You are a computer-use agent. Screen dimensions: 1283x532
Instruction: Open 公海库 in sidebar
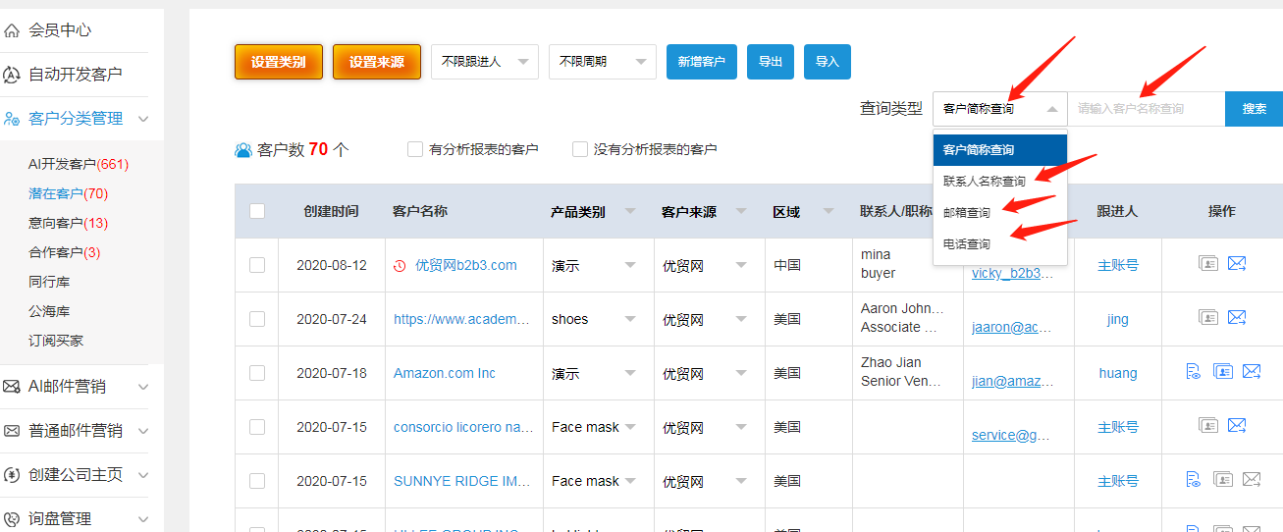(x=49, y=311)
